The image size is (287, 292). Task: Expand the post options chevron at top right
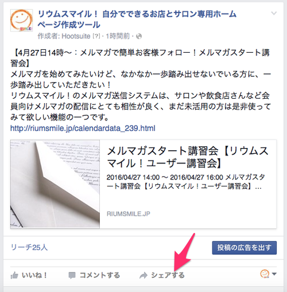274,13
